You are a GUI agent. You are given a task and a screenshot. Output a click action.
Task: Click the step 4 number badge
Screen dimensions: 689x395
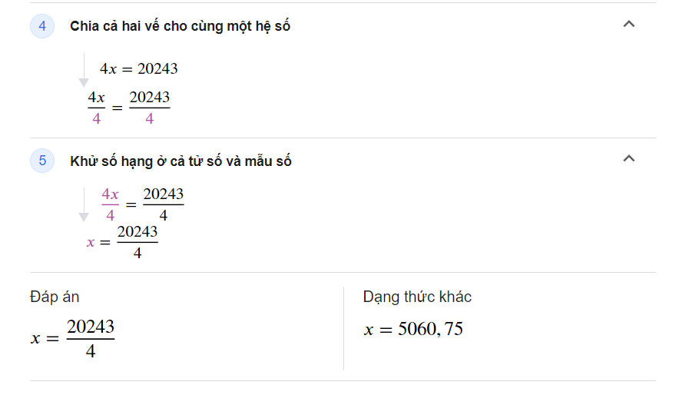42,26
